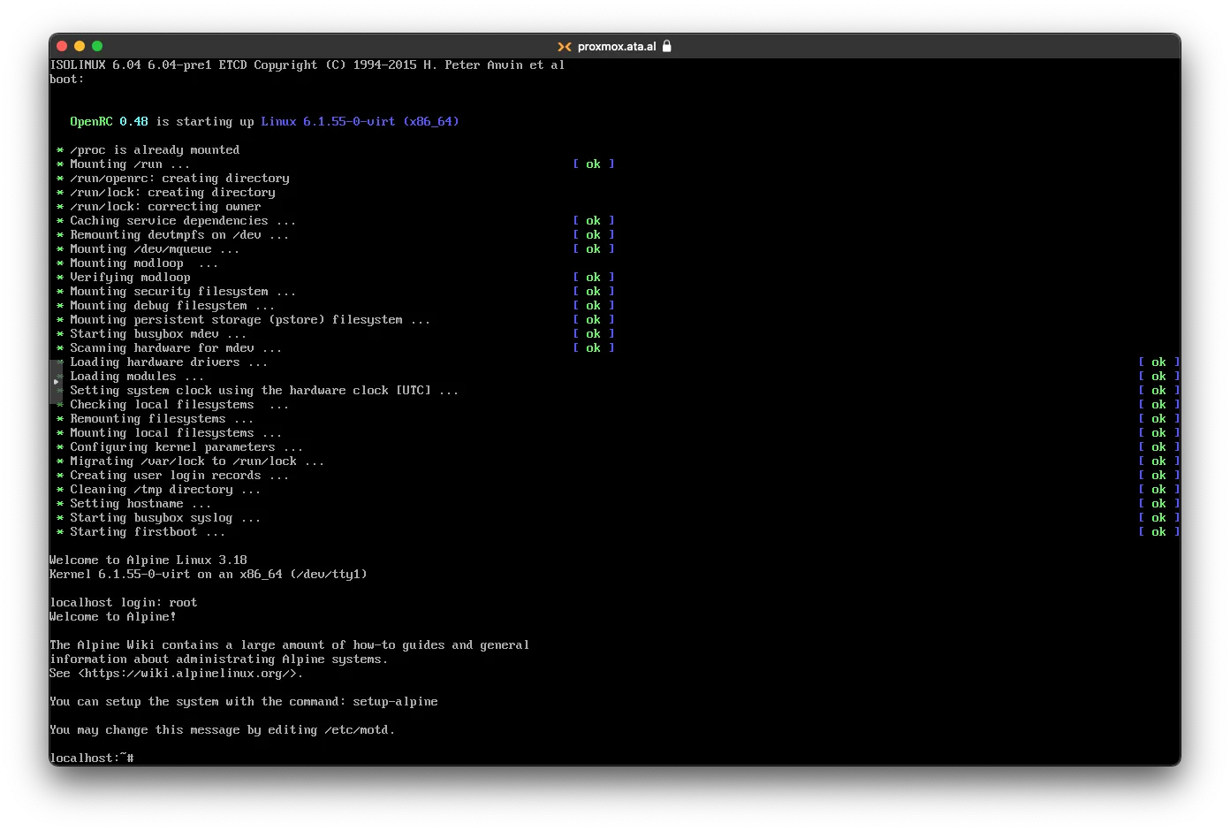
Task: Click 'Welcome to Alpine Linux 3.18' line
Action: pos(148,560)
